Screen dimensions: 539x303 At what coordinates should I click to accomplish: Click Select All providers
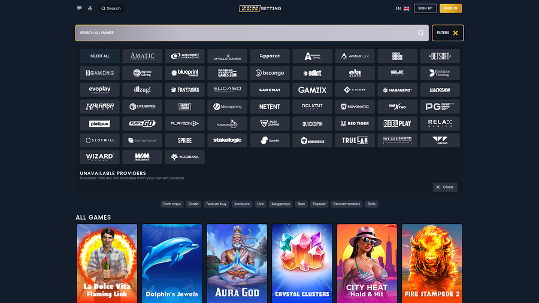[x=99, y=56]
